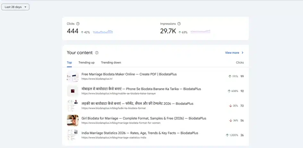The image size is (303, 148).
Task: Click the blog/marriage-statistics-india URL text
Action: (x=114, y=137)
